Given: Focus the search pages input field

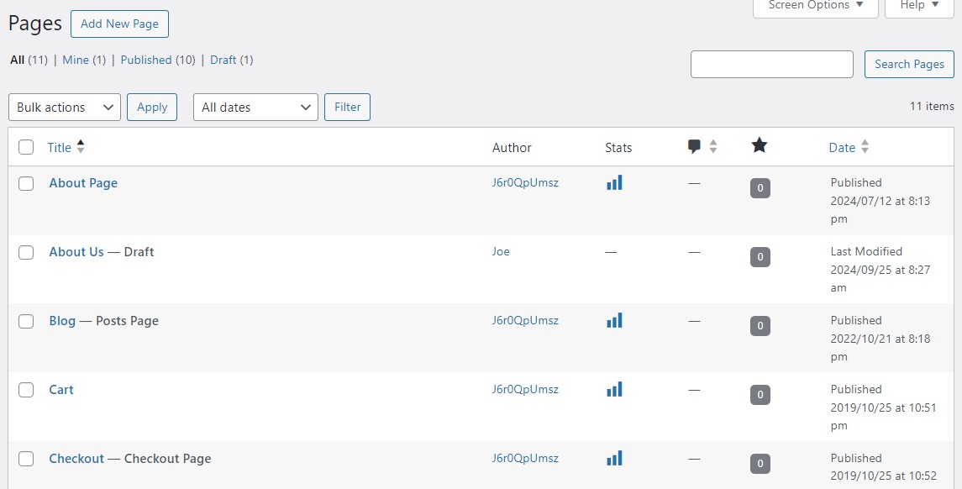Looking at the screenshot, I should pos(772,65).
